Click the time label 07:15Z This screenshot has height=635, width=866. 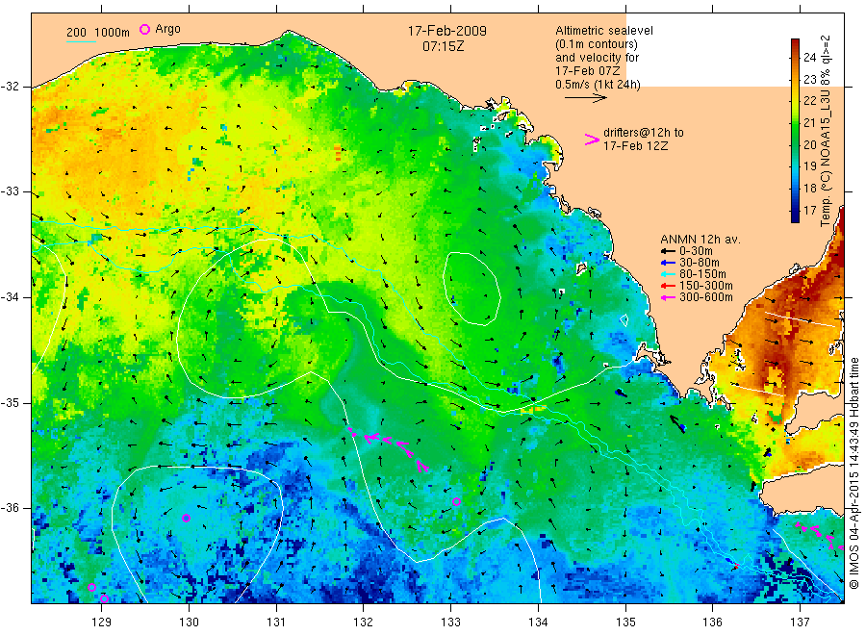tap(443, 46)
